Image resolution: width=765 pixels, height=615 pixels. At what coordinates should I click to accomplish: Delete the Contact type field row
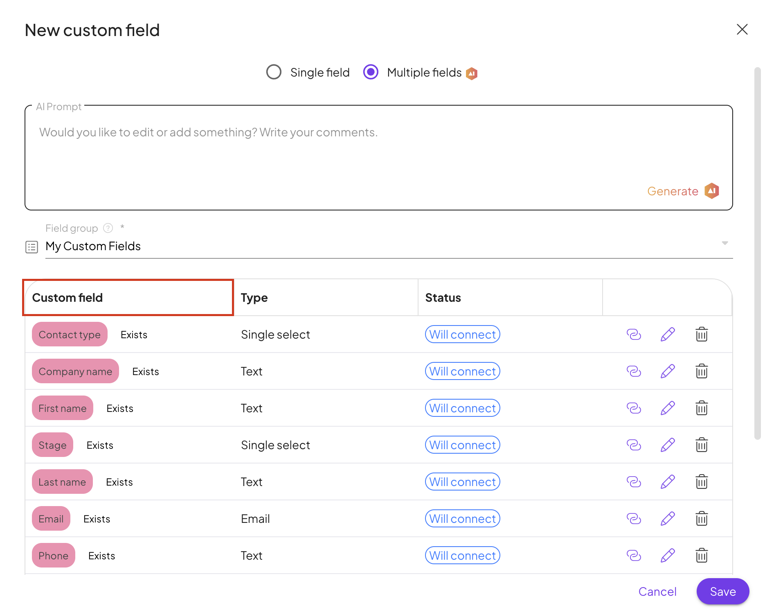click(x=702, y=335)
